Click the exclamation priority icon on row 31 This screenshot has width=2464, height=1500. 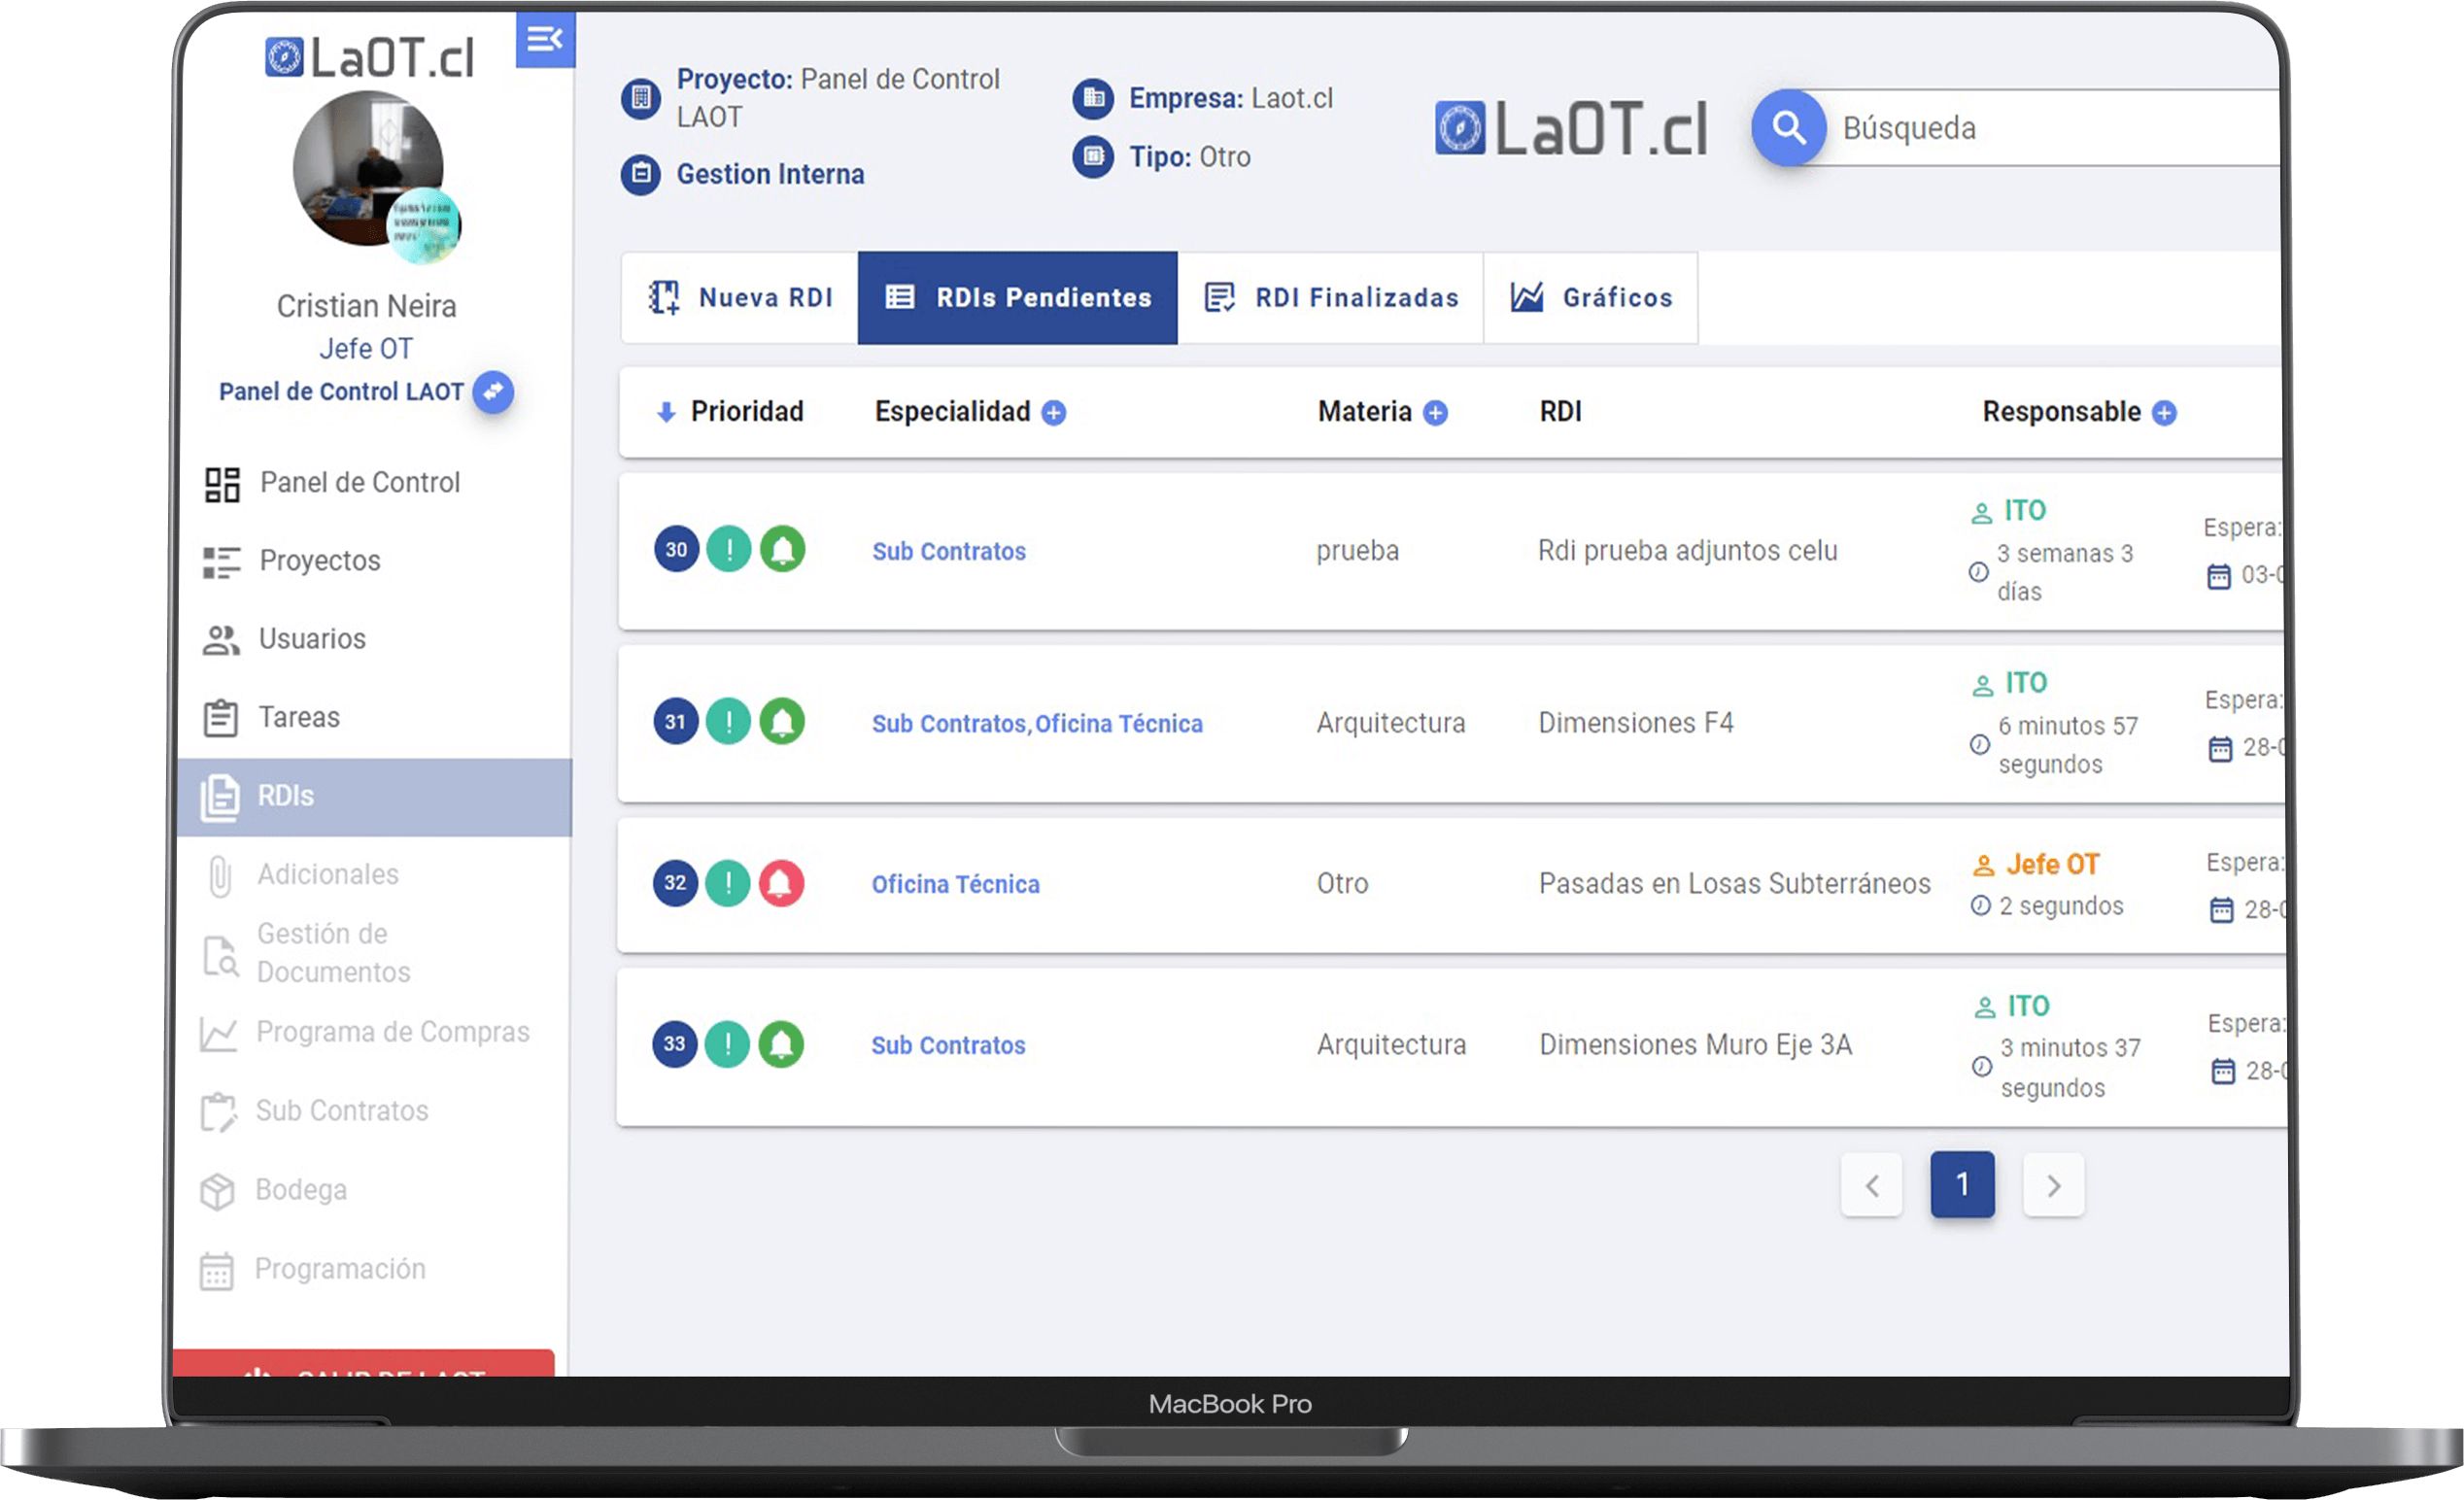(x=729, y=721)
